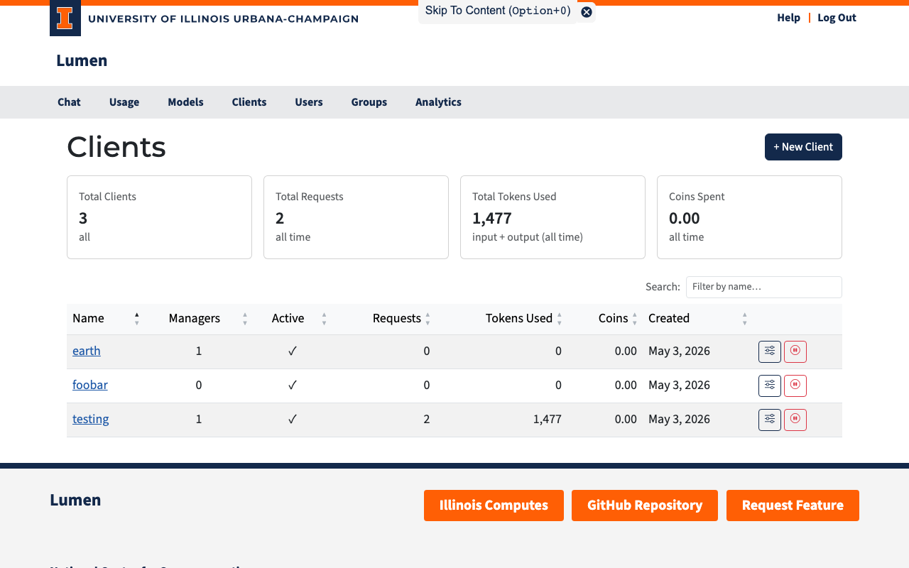This screenshot has height=568, width=909.
Task: Click the Request Feature button
Action: pos(793,506)
